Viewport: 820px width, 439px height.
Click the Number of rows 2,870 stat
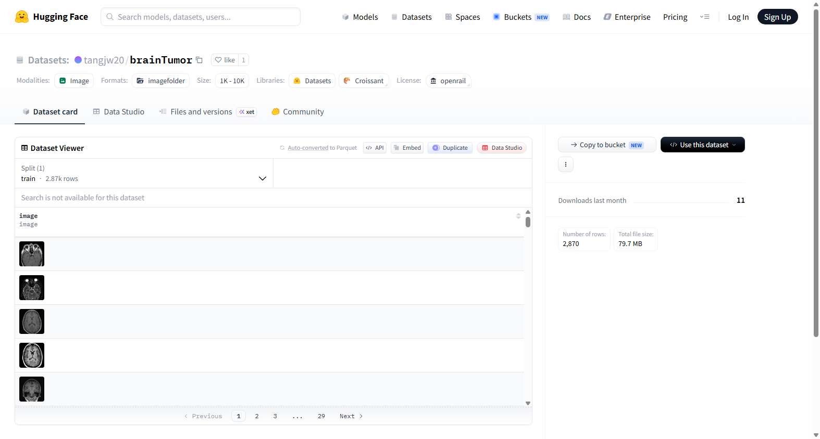[x=584, y=239]
